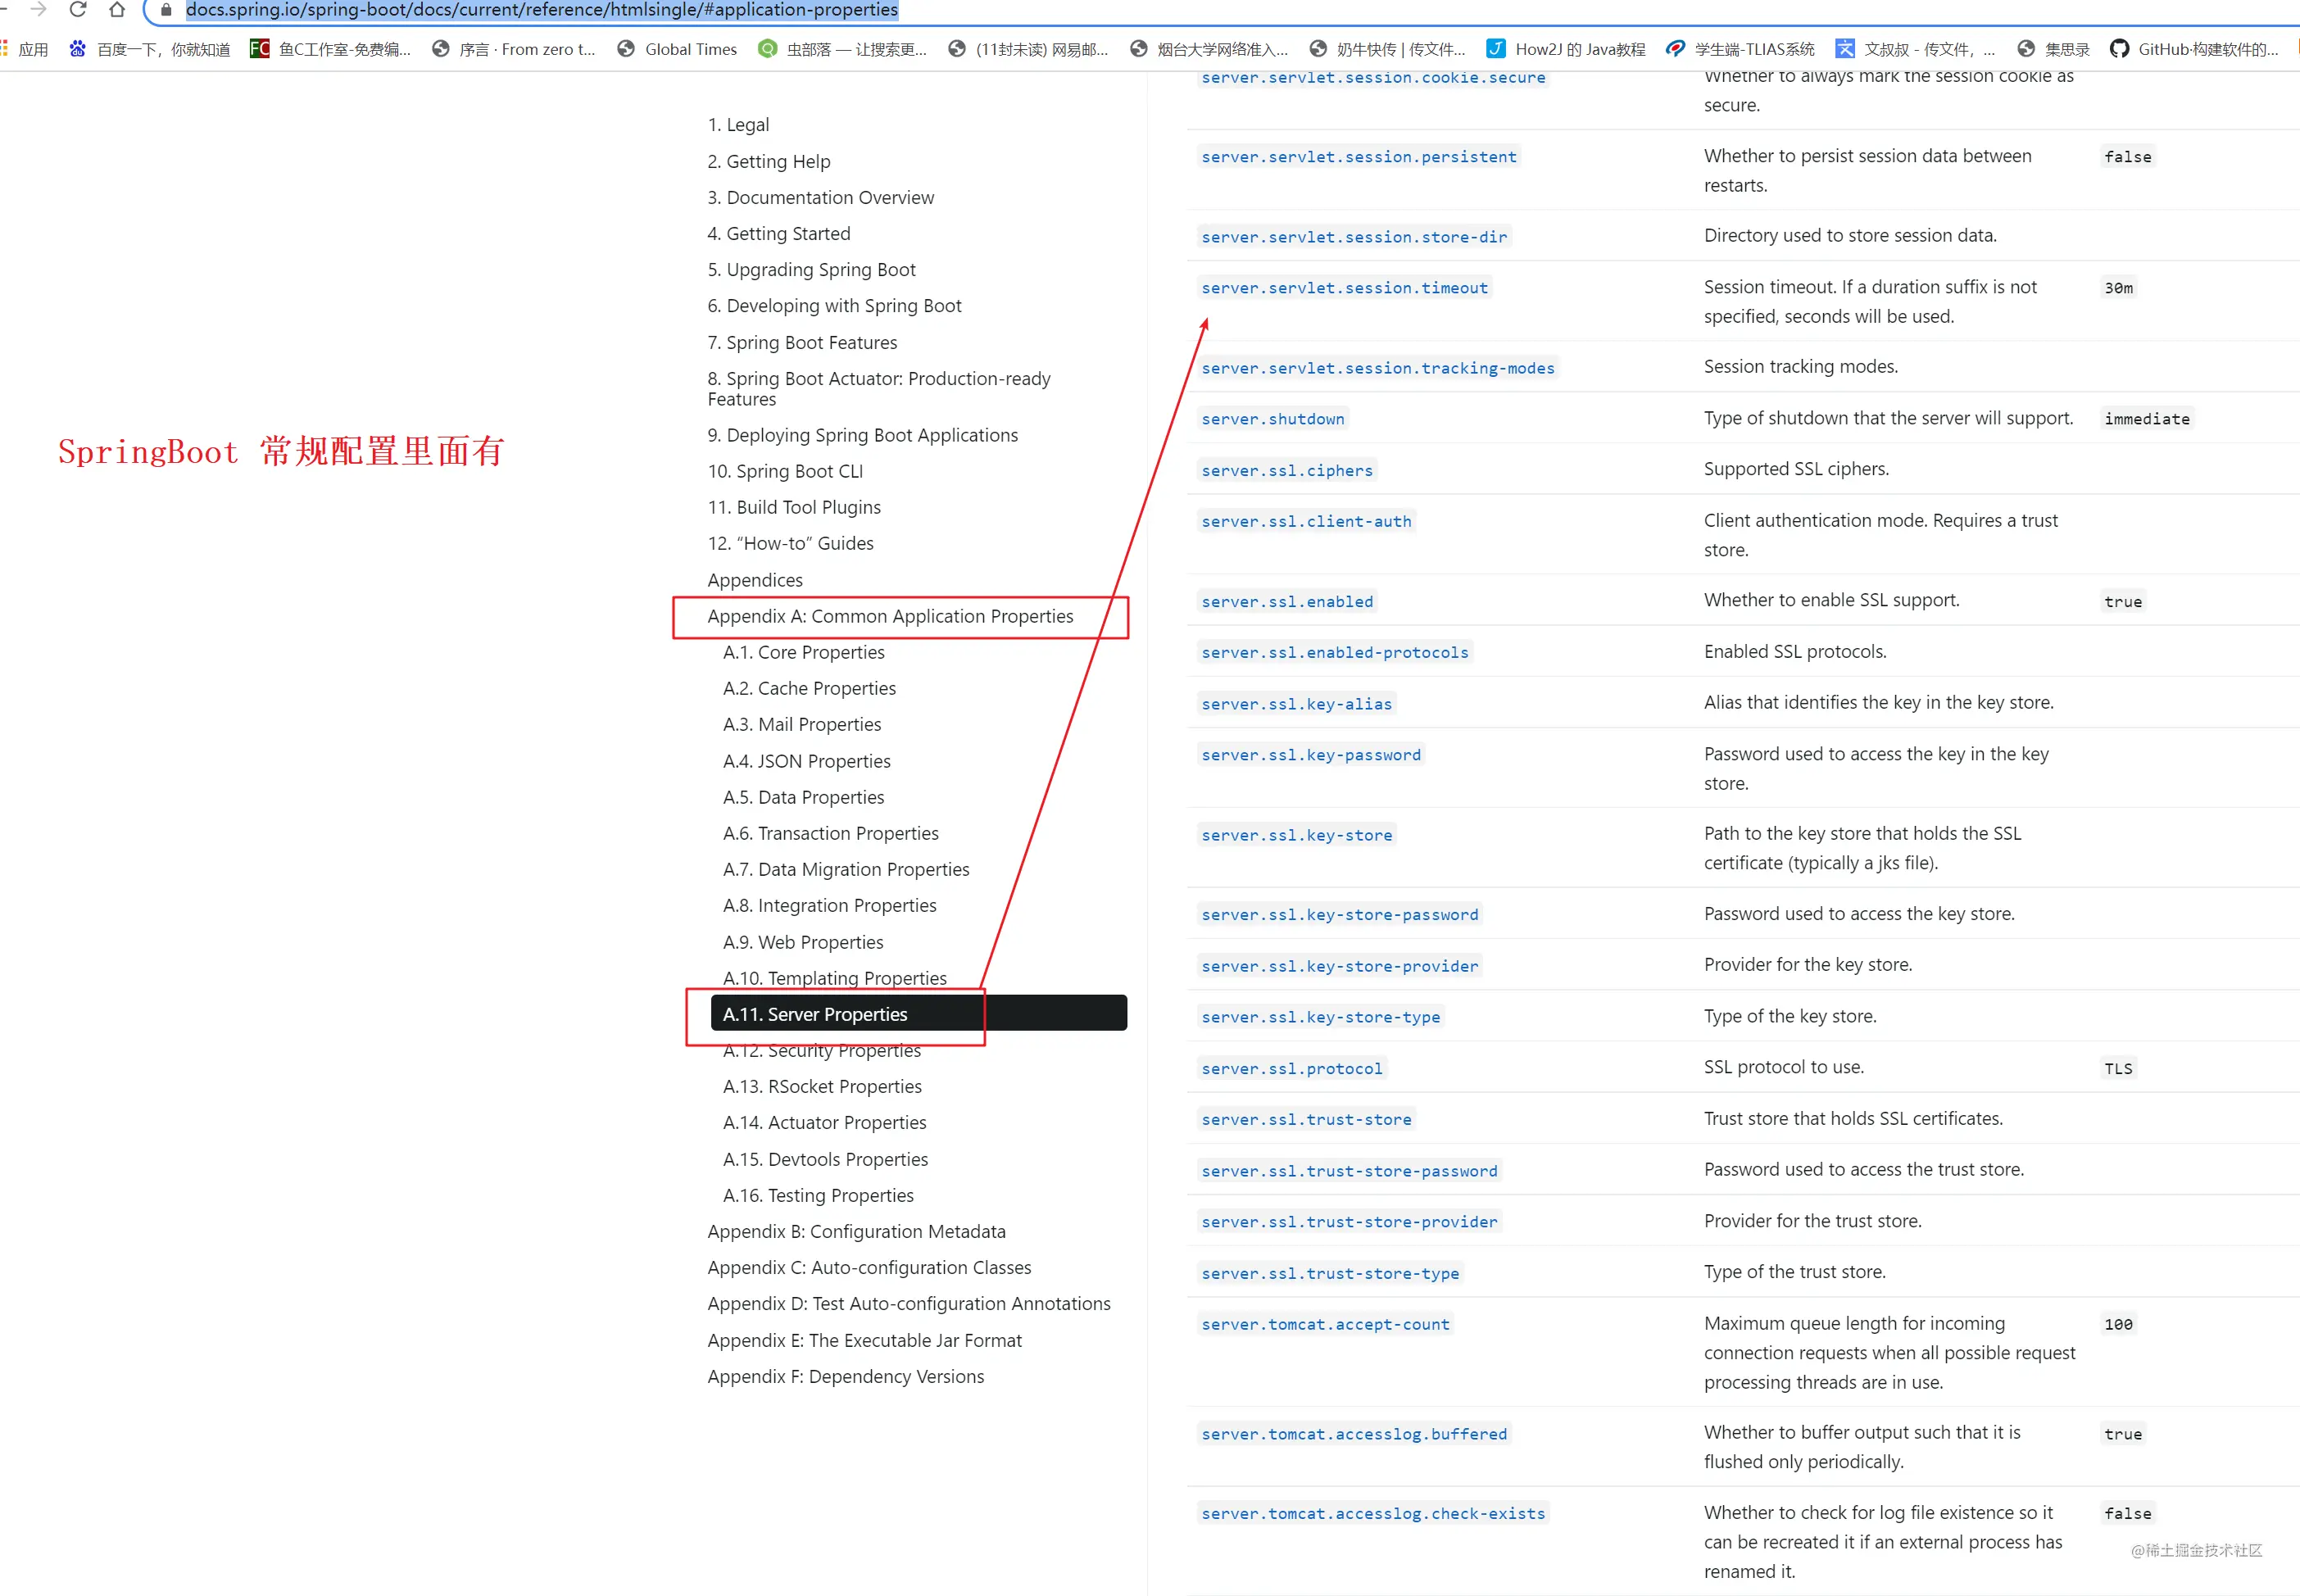Open Appendix E: The Executable Jar Format
Viewport: 2300px width, 1596px height.
(865, 1340)
